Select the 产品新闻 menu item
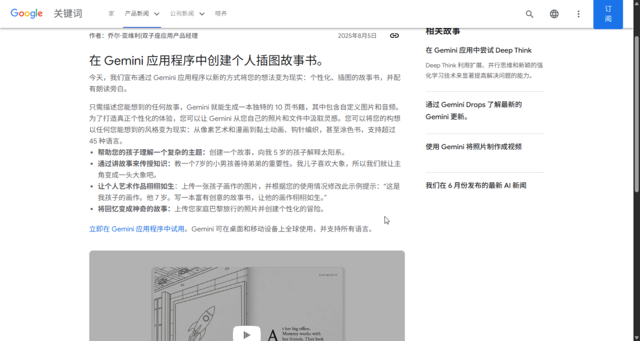This screenshot has height=341, width=640. 137,14
